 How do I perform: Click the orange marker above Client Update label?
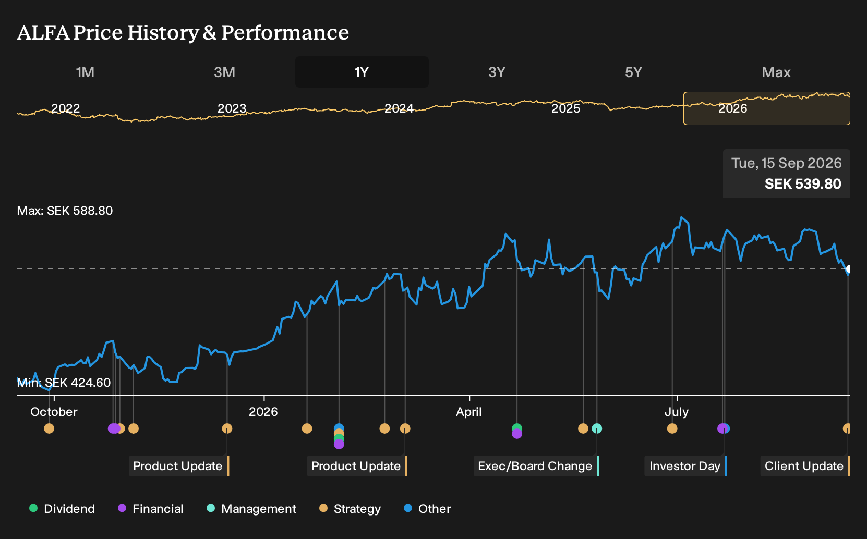847,428
